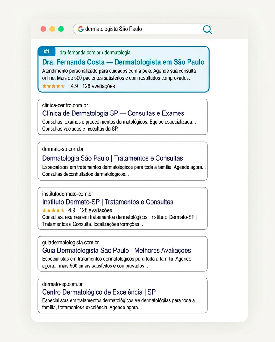Open 'Centro Dermatológico de Excelência | SP' result

(99, 292)
